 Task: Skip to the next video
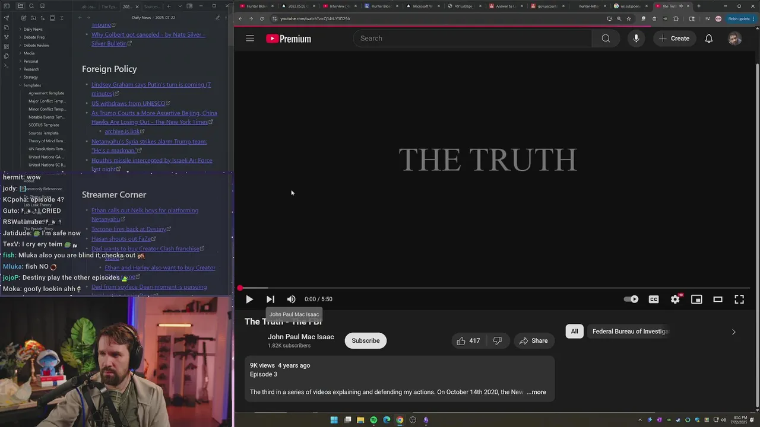pos(270,299)
